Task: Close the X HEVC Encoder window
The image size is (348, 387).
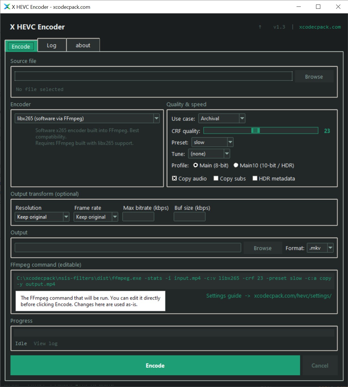Action: 338,7
